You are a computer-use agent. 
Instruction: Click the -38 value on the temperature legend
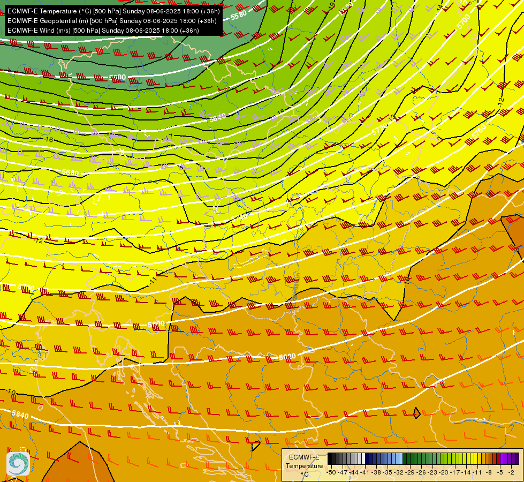tap(376, 472)
